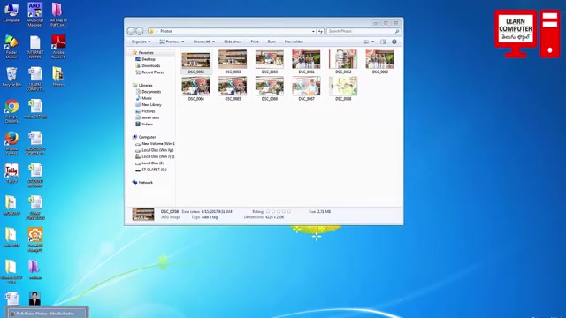Click the Computer desktop icon
Viewport: 566px width, 318px height.
click(x=11, y=13)
